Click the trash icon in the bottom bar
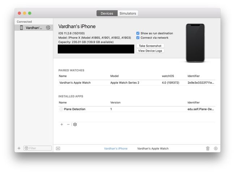The width and height of the screenshot is (235, 173). click(x=208, y=148)
